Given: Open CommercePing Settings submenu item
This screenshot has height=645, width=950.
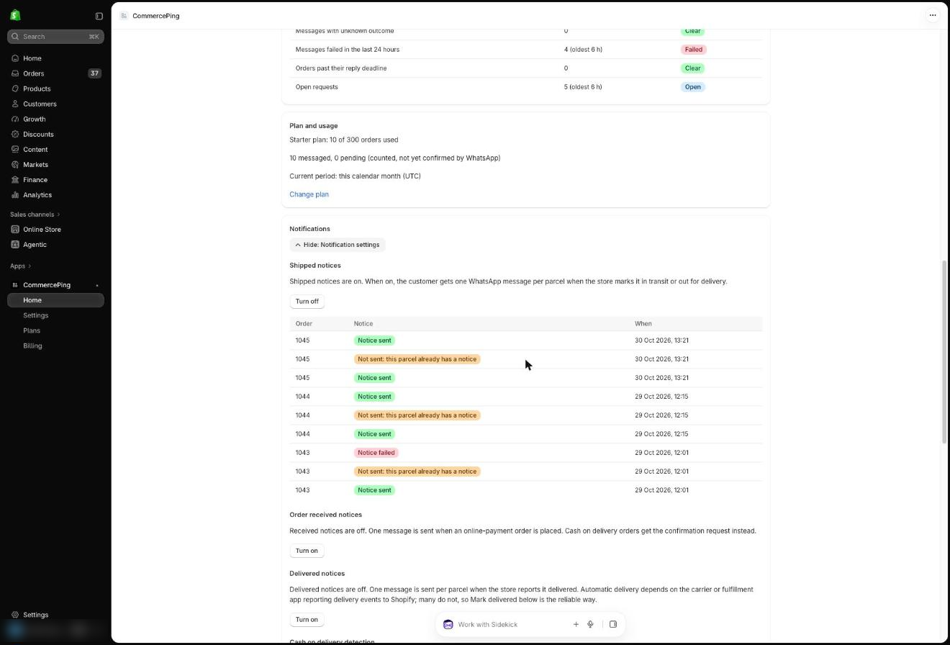Looking at the screenshot, I should pyautogui.click(x=35, y=315).
